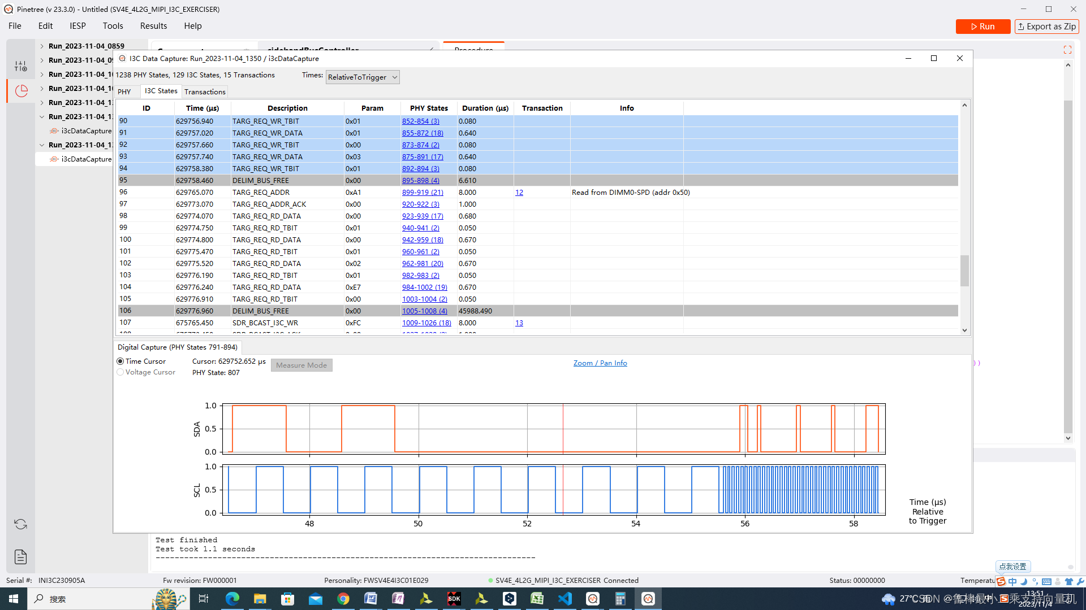Select the Time Cursor radio button

[x=121, y=361]
